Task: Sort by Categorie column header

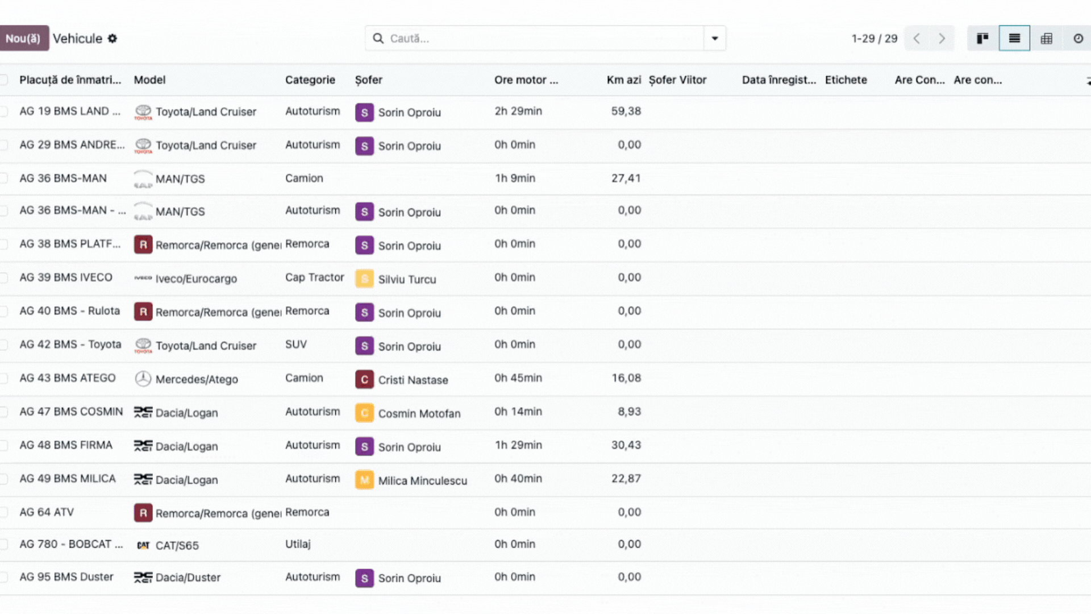Action: click(310, 80)
